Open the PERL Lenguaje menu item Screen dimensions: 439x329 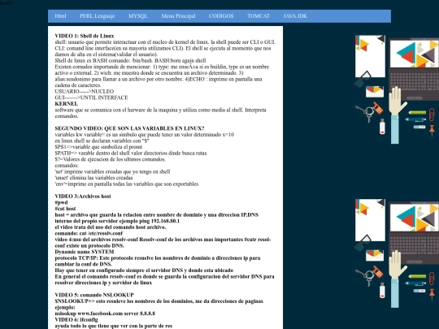click(98, 16)
